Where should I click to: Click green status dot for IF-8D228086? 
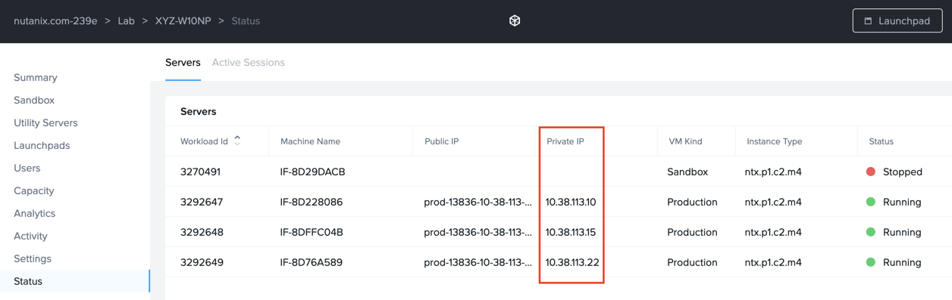(x=871, y=202)
